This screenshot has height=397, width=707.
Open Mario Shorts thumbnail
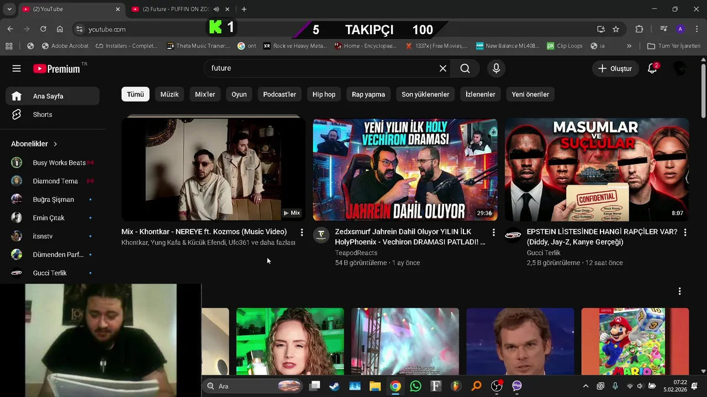click(635, 341)
